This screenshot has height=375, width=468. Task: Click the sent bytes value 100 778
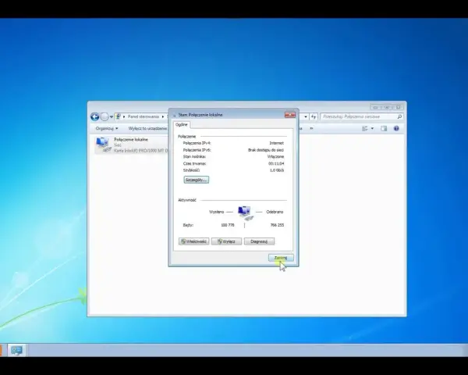[228, 225]
